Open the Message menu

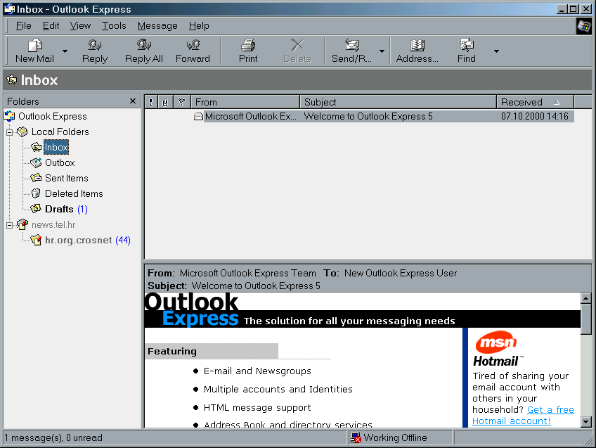pos(157,26)
